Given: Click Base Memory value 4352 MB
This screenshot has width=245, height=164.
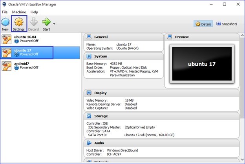Looking at the screenshot, I should [x=116, y=63].
